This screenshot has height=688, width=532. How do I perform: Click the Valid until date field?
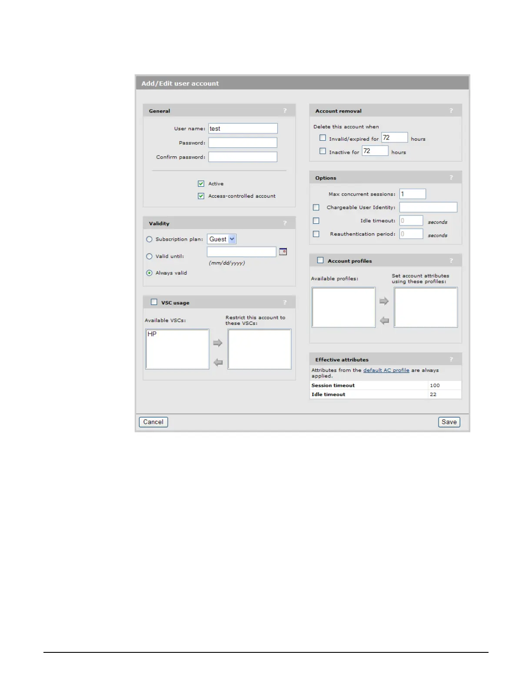[x=242, y=251]
